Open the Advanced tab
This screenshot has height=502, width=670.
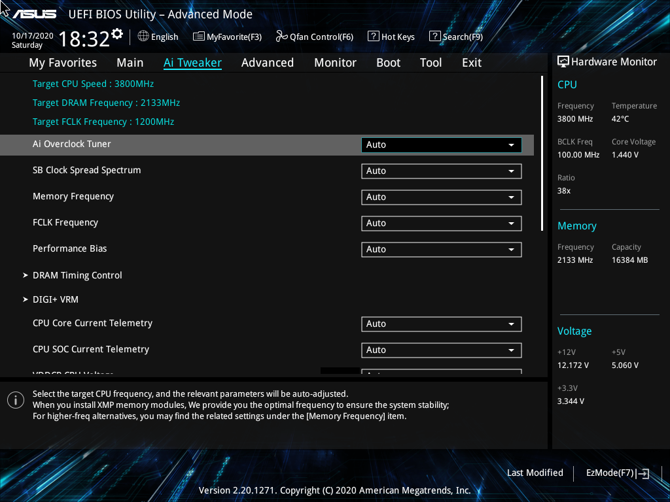[268, 63]
